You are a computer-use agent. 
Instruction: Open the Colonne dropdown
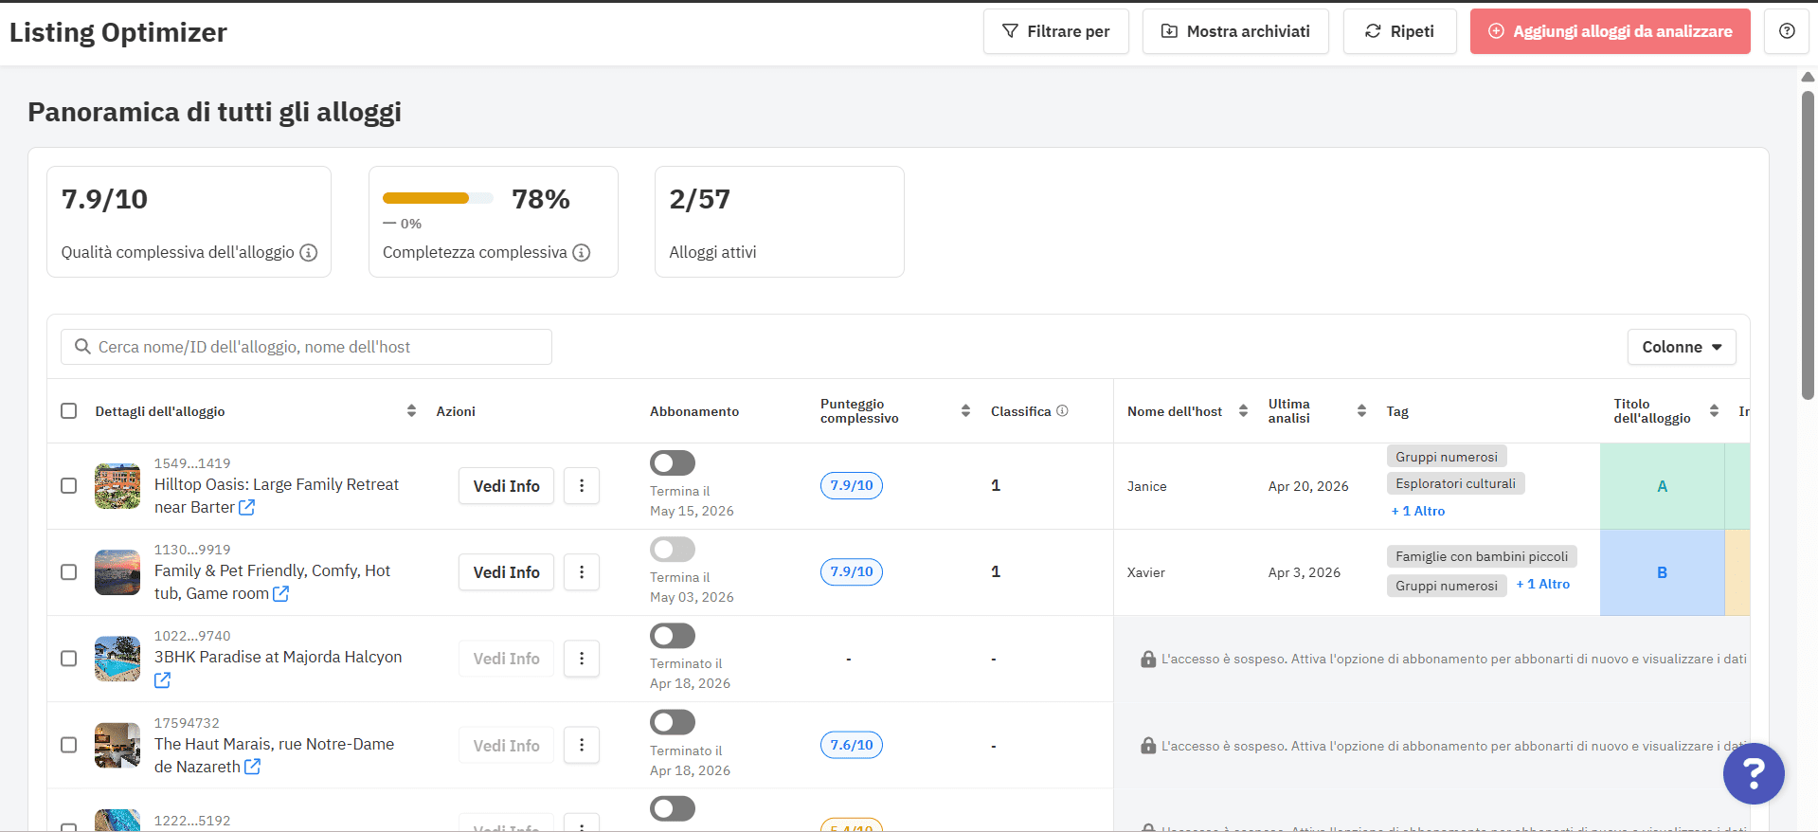point(1682,347)
